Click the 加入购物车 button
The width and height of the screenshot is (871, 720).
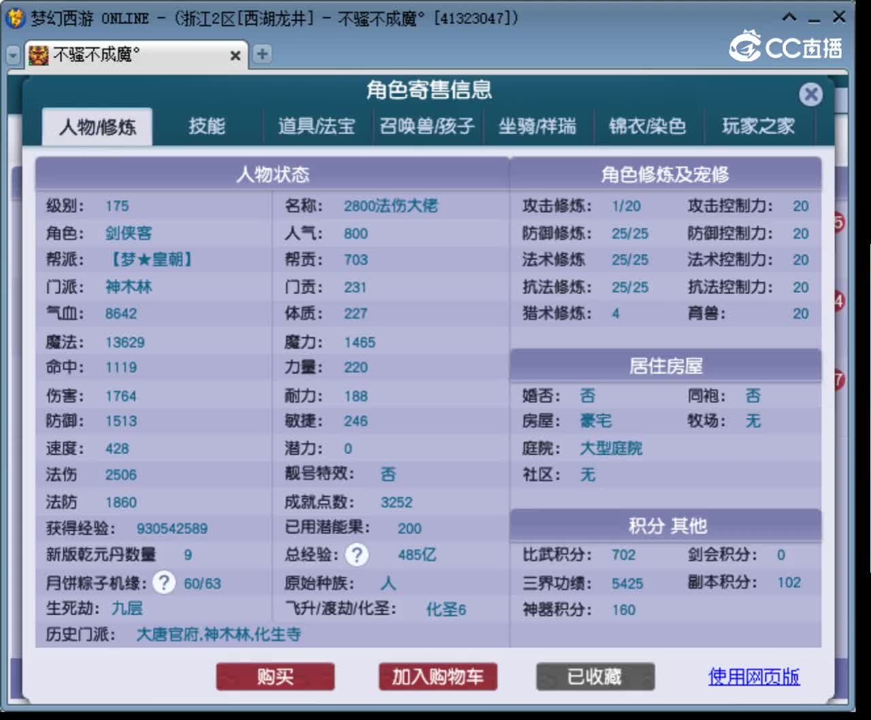click(x=438, y=676)
